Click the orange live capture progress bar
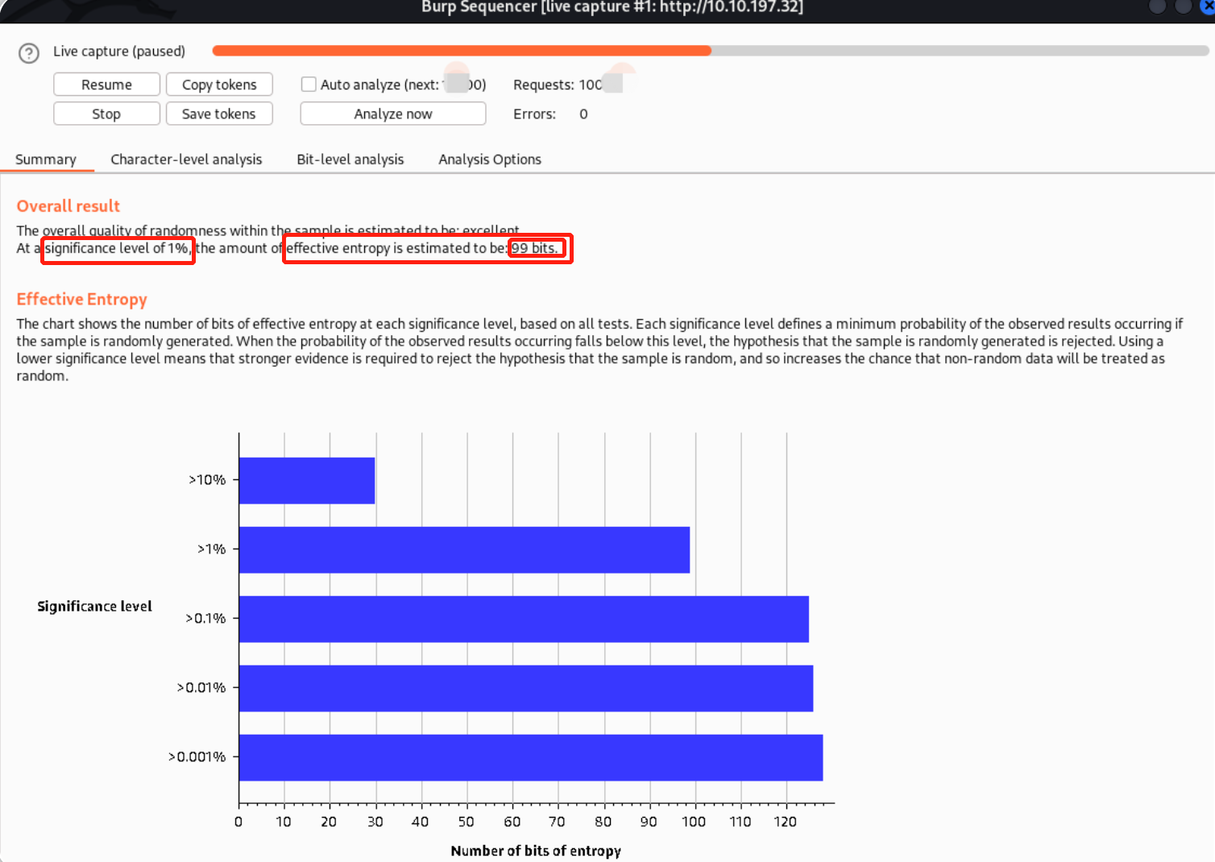The image size is (1215, 862). [x=461, y=51]
